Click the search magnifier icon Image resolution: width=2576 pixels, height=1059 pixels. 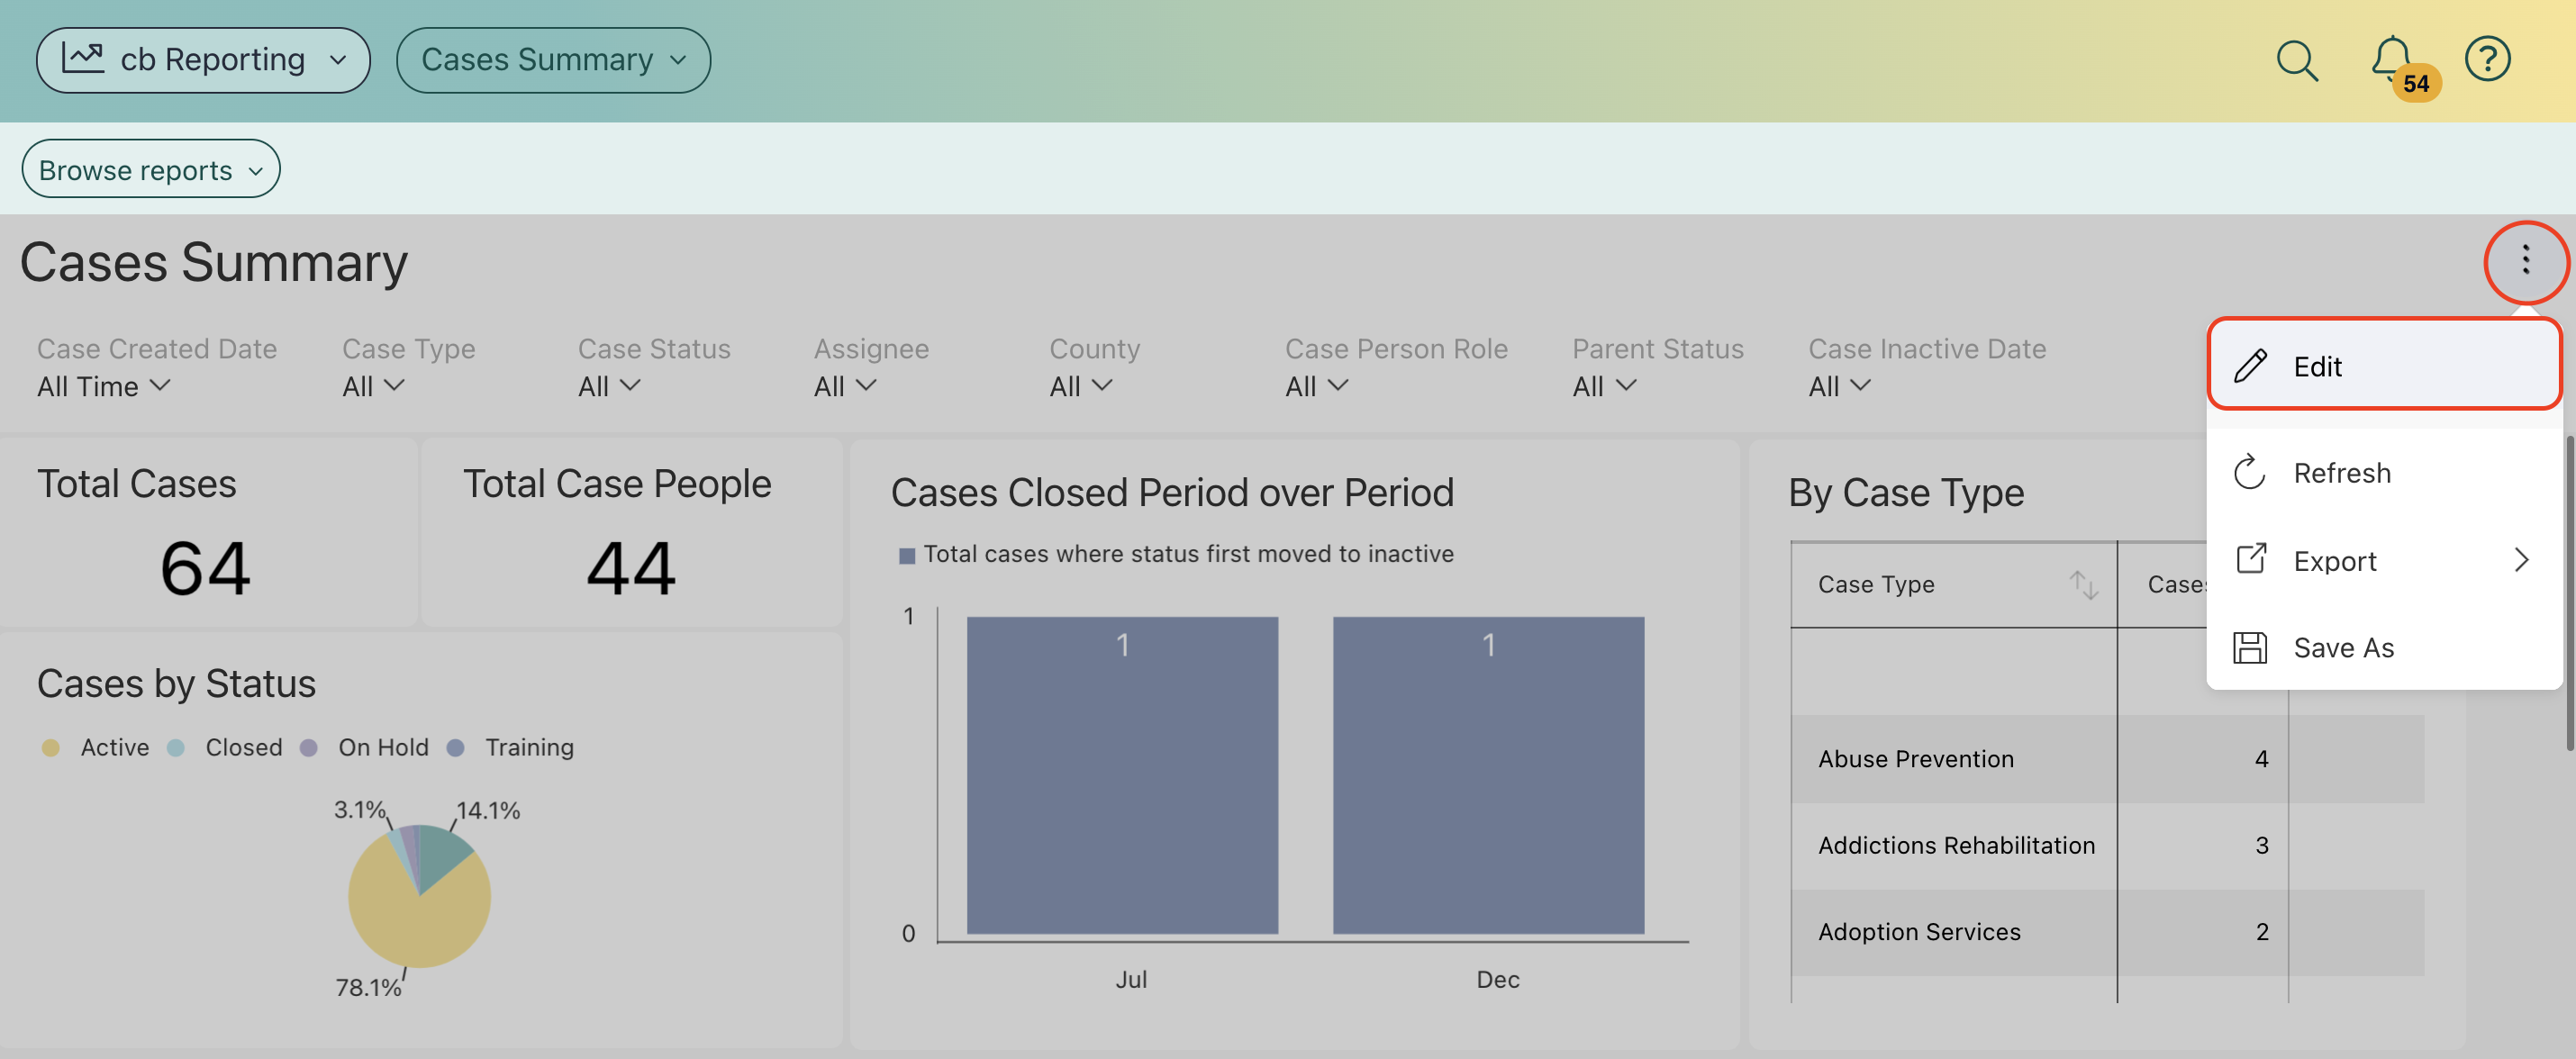2296,60
